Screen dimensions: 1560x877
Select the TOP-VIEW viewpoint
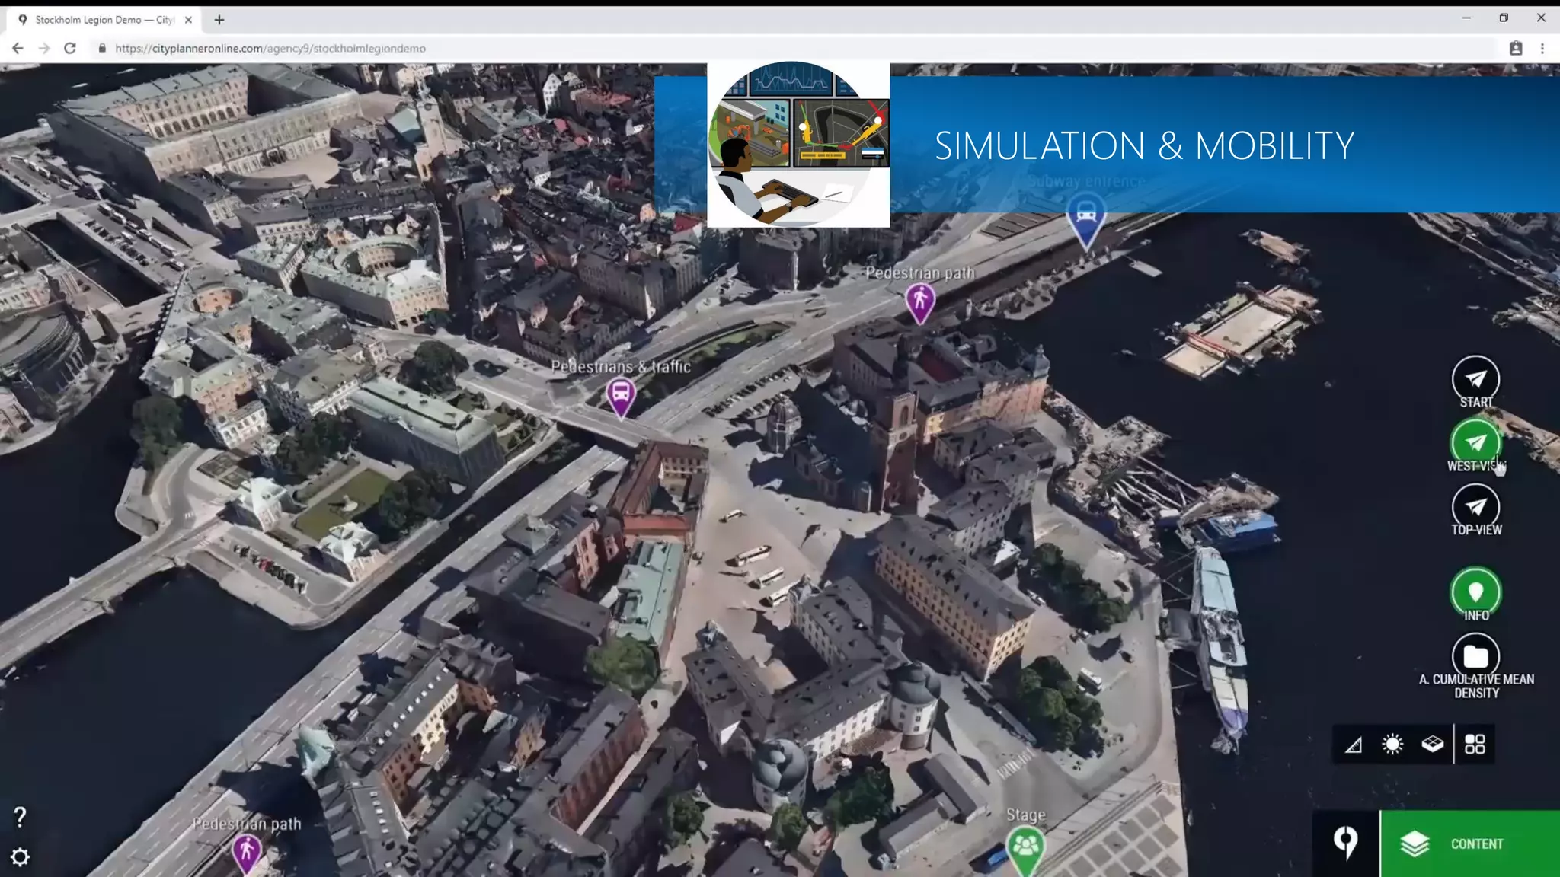(1475, 507)
